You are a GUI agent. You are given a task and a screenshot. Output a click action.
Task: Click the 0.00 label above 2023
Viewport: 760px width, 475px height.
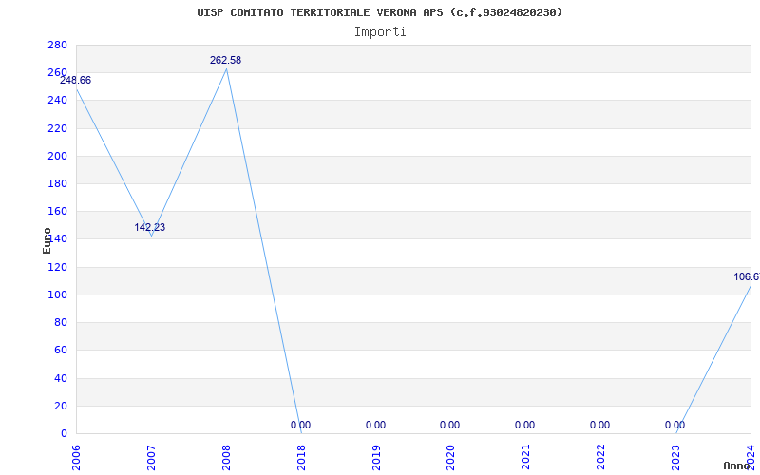click(x=674, y=425)
